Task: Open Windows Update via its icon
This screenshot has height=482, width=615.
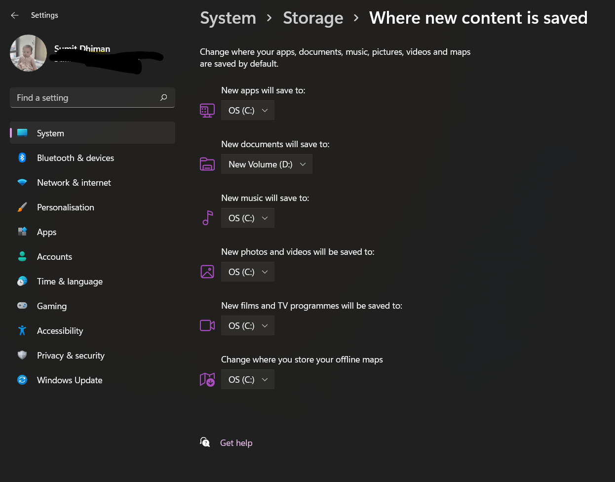Action: [x=22, y=380]
